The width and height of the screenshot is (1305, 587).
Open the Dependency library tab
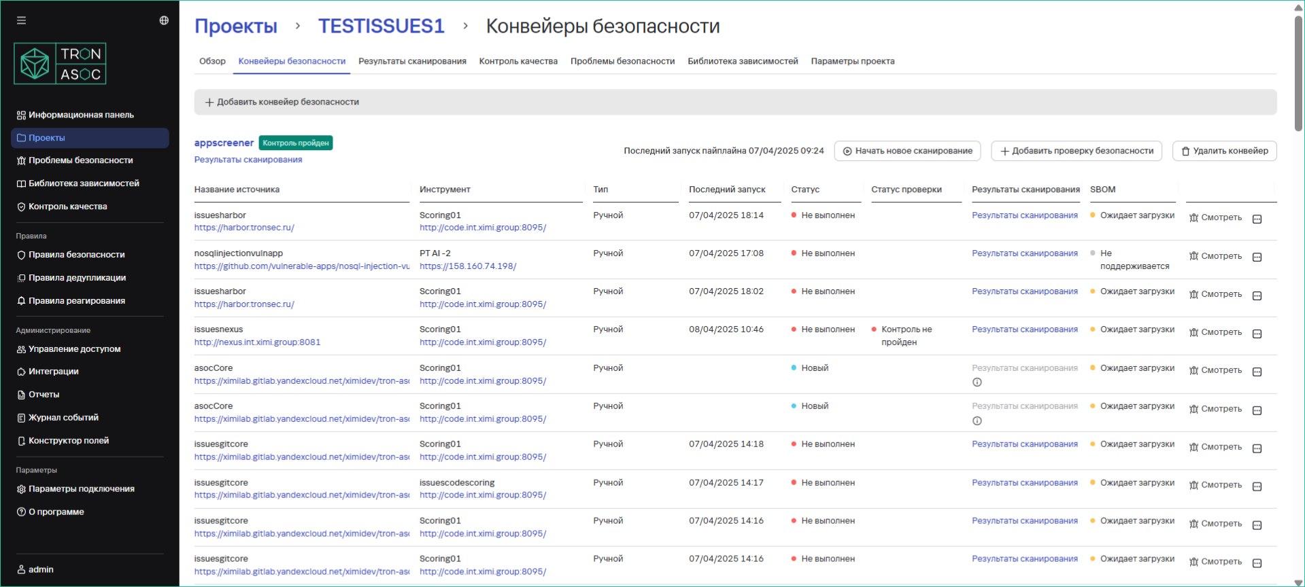(x=743, y=61)
